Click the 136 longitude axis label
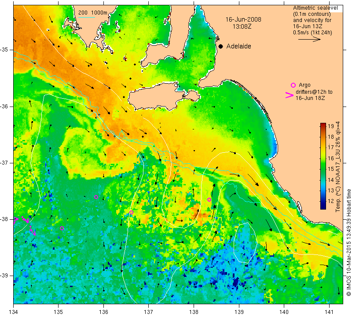352x317 pixels. coord(103,312)
